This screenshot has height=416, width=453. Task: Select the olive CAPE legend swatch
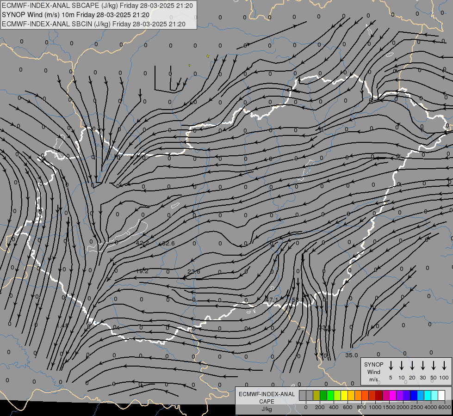316,395
